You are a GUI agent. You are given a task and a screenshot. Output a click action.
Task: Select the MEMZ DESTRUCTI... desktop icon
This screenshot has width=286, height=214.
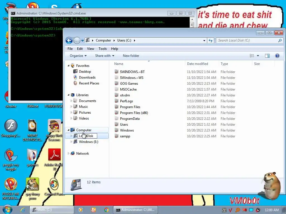click(32, 130)
